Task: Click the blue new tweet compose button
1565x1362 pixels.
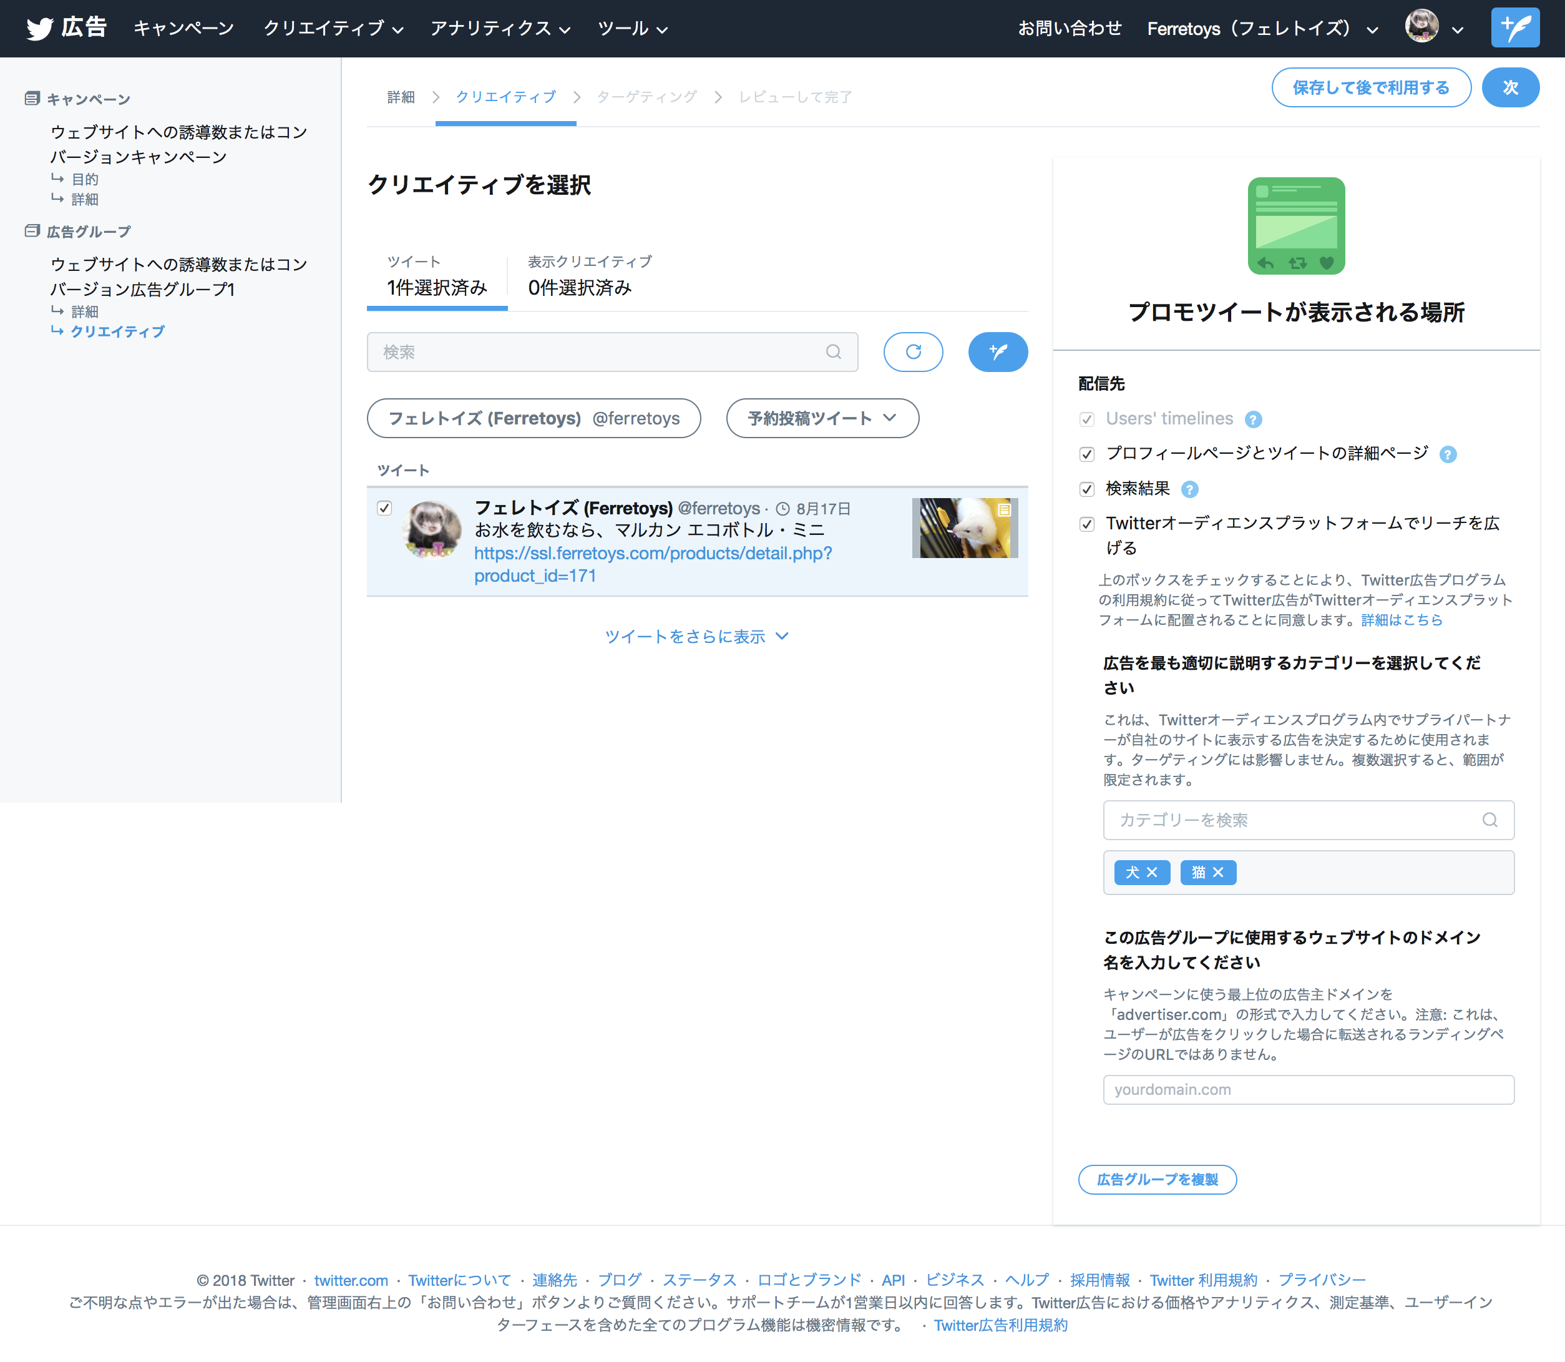Action: pos(998,352)
